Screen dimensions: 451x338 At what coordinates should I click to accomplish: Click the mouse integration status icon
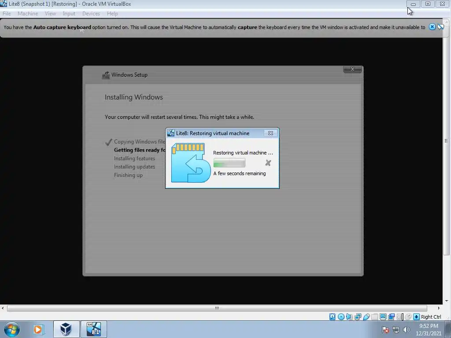[408, 317]
